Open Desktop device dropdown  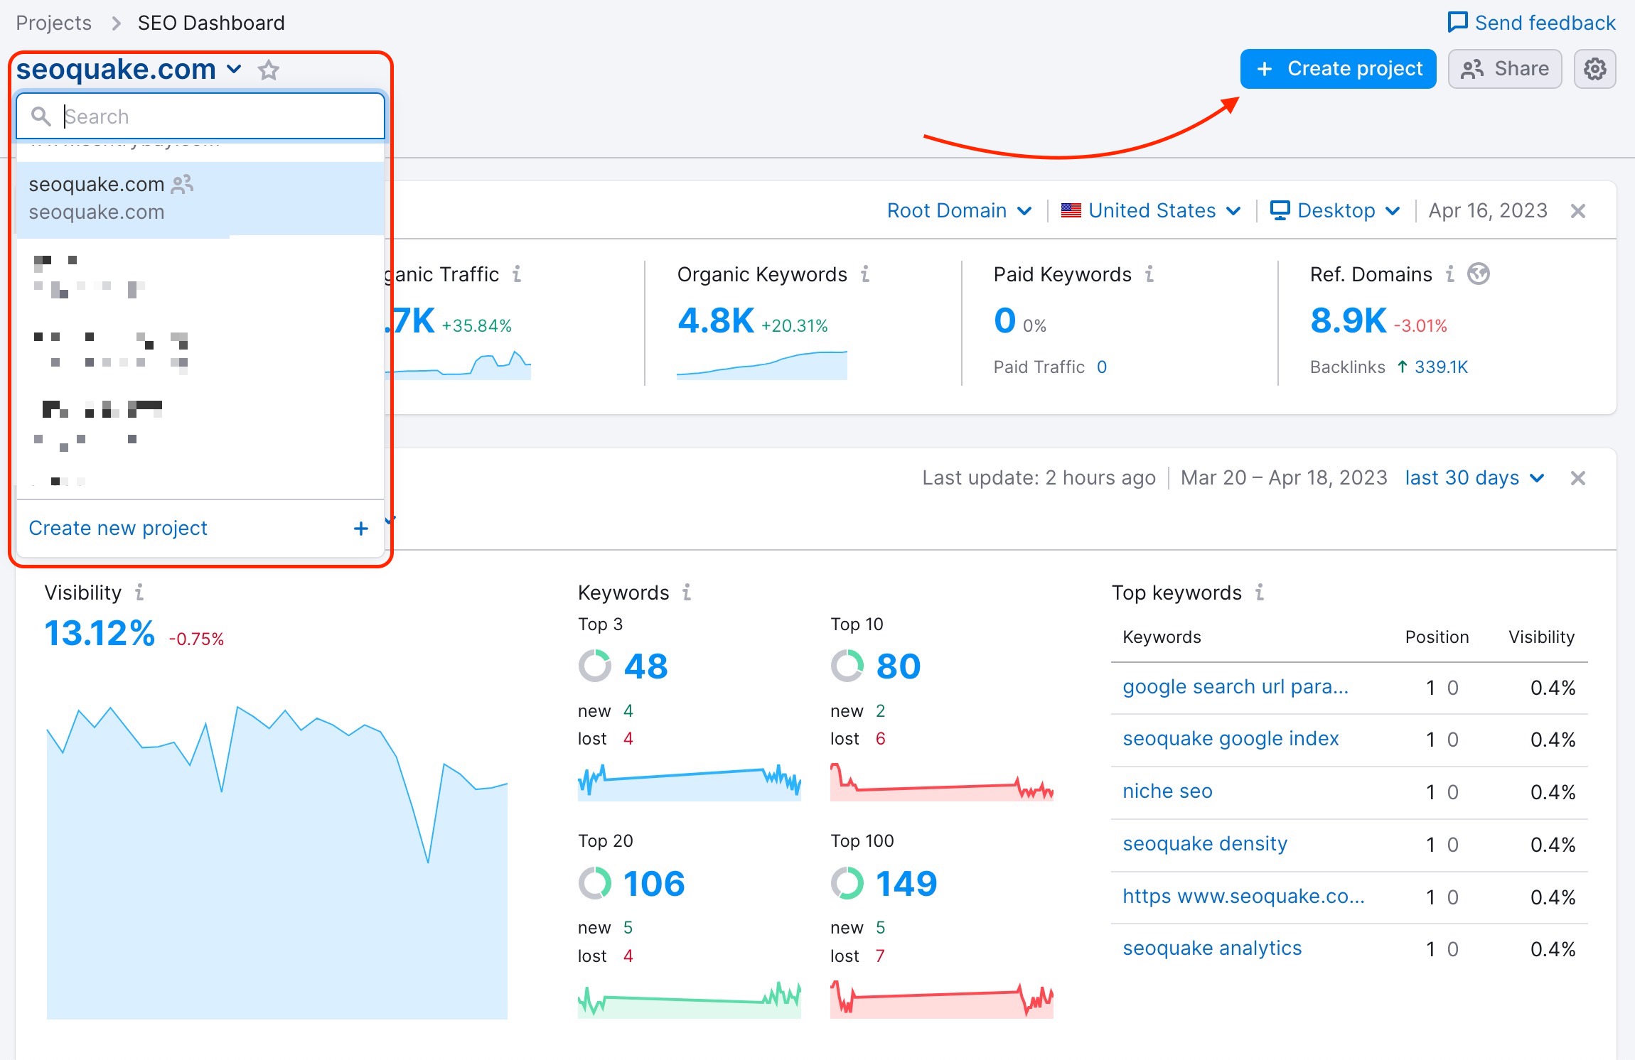(1335, 210)
